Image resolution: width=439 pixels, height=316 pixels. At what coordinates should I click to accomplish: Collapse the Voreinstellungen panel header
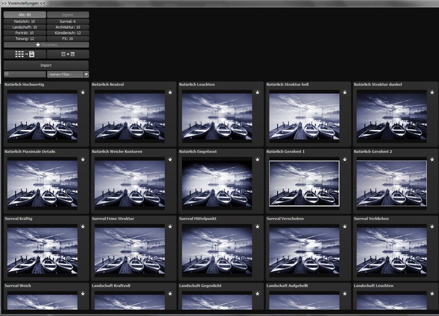[23, 3]
